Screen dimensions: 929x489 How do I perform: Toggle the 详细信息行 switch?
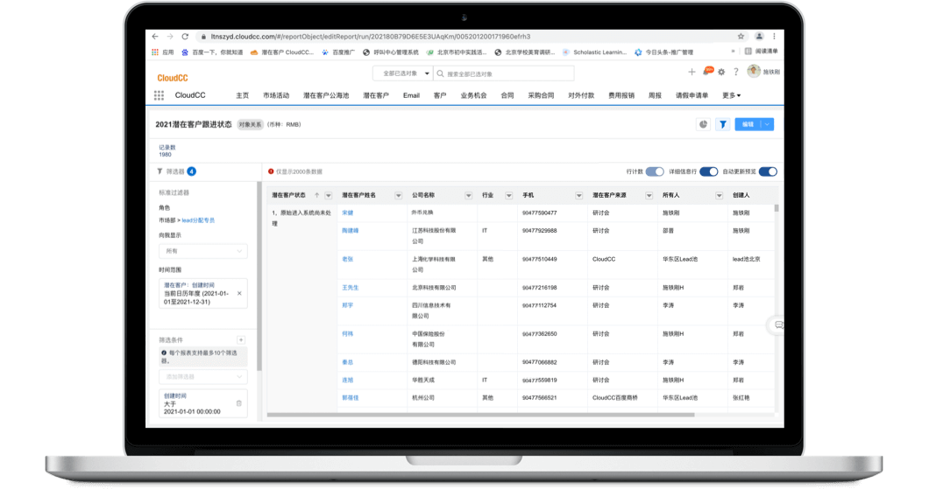pos(709,171)
